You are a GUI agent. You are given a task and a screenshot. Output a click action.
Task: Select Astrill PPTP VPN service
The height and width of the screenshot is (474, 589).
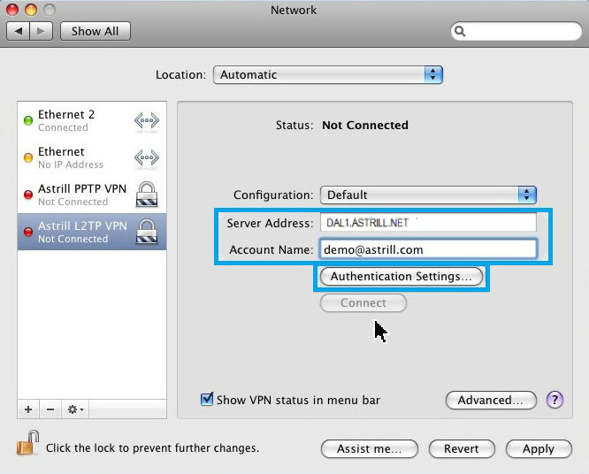pos(92,195)
